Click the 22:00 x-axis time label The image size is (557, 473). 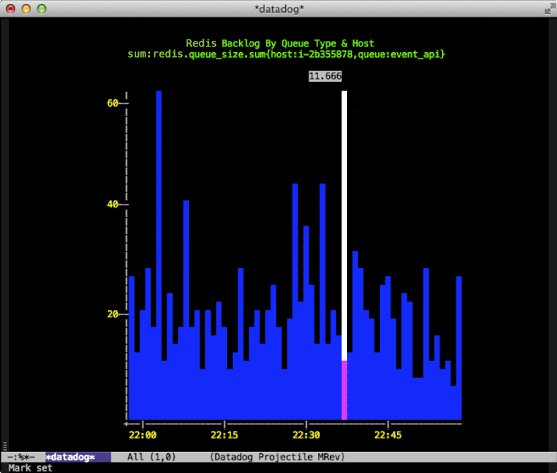[x=143, y=435]
